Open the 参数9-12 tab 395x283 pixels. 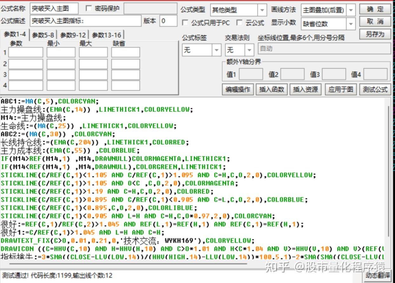coord(73,35)
